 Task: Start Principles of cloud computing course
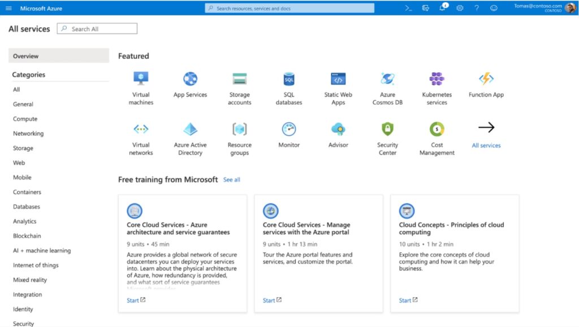408,300
